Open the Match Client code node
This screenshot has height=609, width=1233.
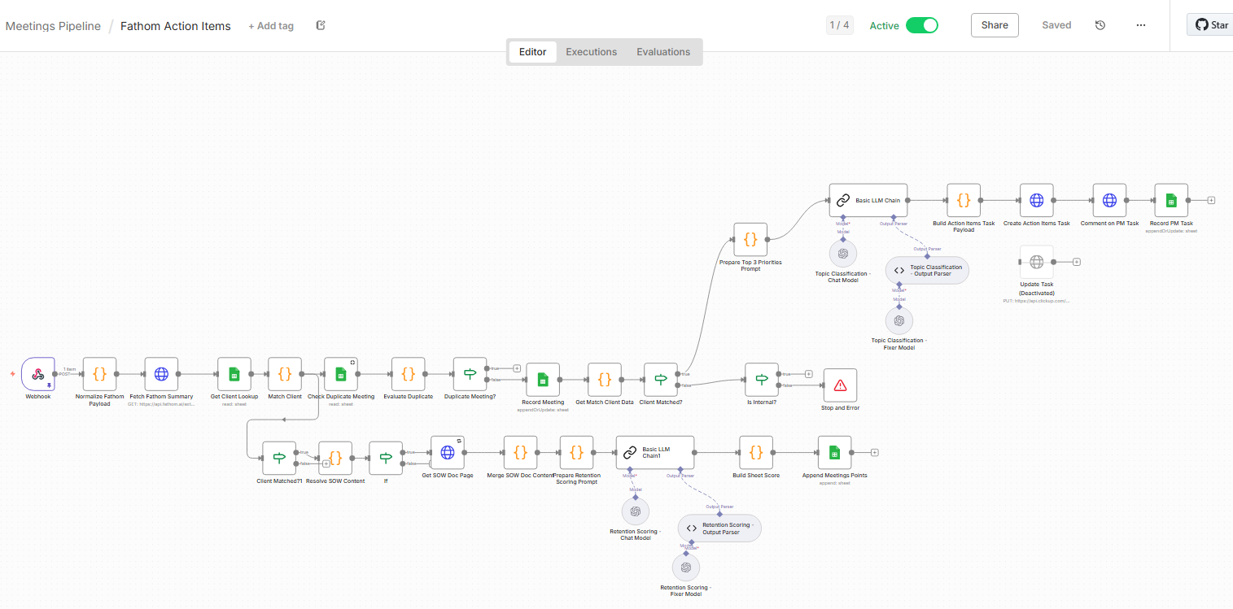(285, 374)
